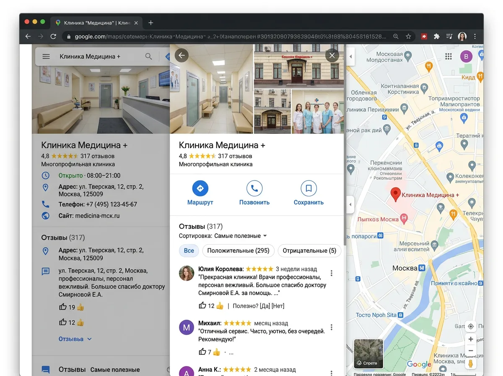503x376 pixels.
Task: Like Михаил's review thumbs up
Action: click(202, 352)
